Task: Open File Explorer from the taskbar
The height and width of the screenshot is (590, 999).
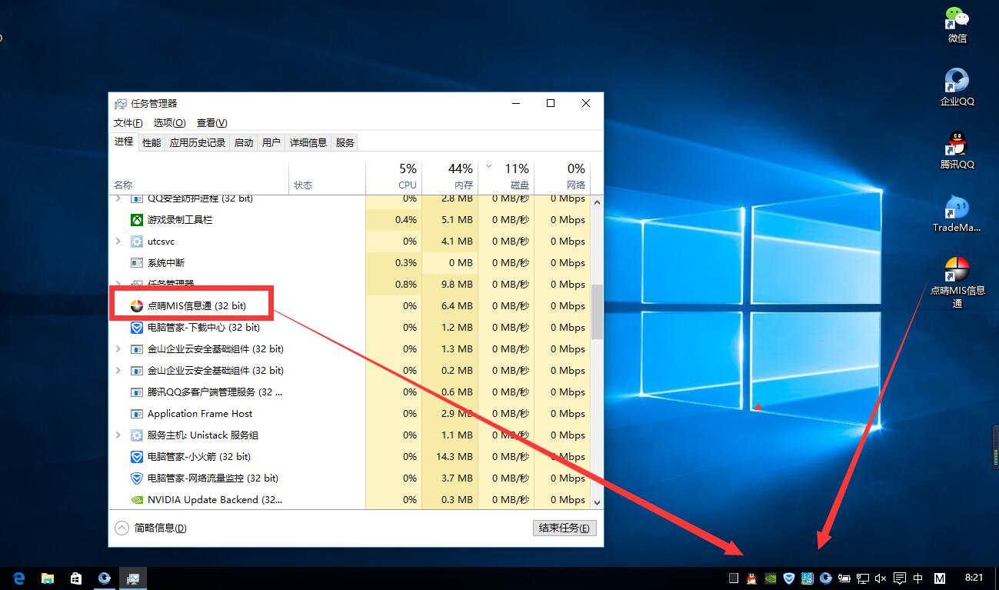Action: (47, 578)
